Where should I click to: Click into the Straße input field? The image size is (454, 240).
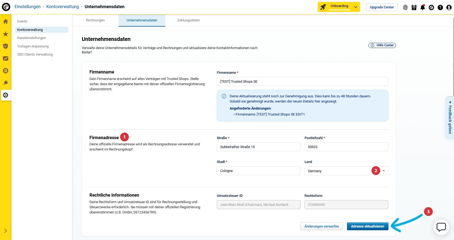tap(258, 147)
